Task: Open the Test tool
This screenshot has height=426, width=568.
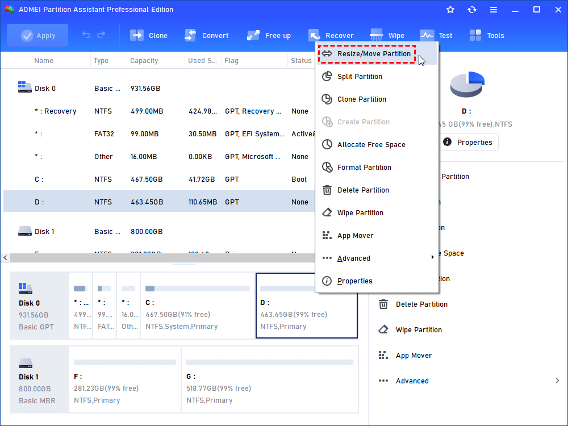Action: (436, 35)
